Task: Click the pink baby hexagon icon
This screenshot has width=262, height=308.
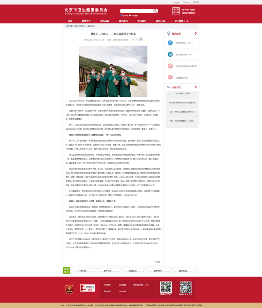Action: pos(170,66)
